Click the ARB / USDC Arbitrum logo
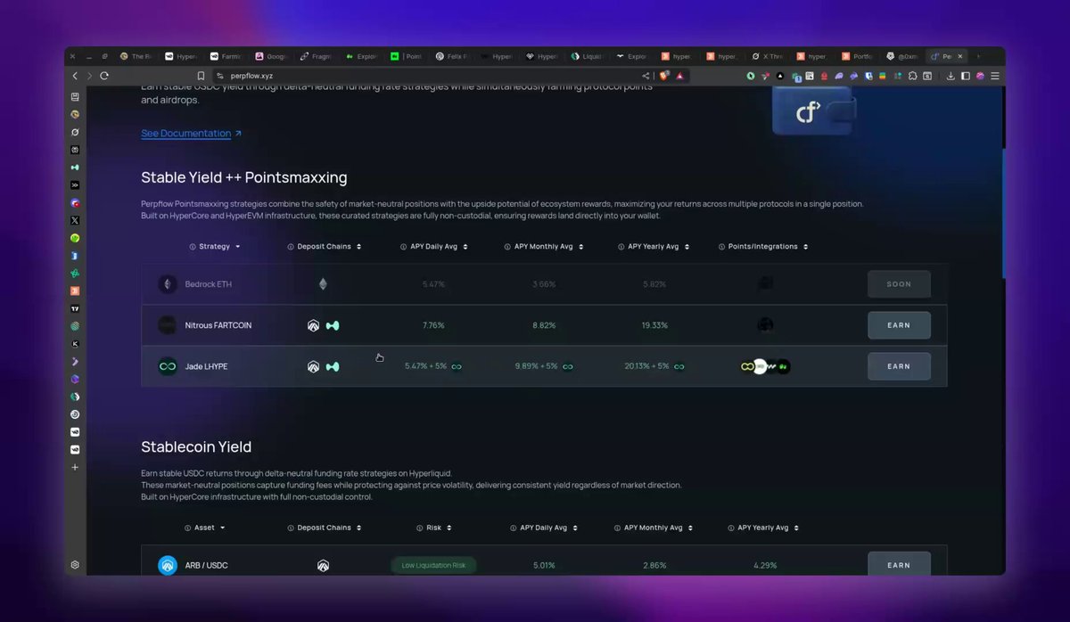 point(168,565)
